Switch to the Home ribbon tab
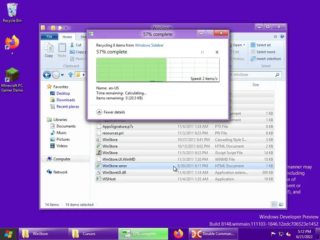This screenshot has width=320, height=240. tap(67, 37)
